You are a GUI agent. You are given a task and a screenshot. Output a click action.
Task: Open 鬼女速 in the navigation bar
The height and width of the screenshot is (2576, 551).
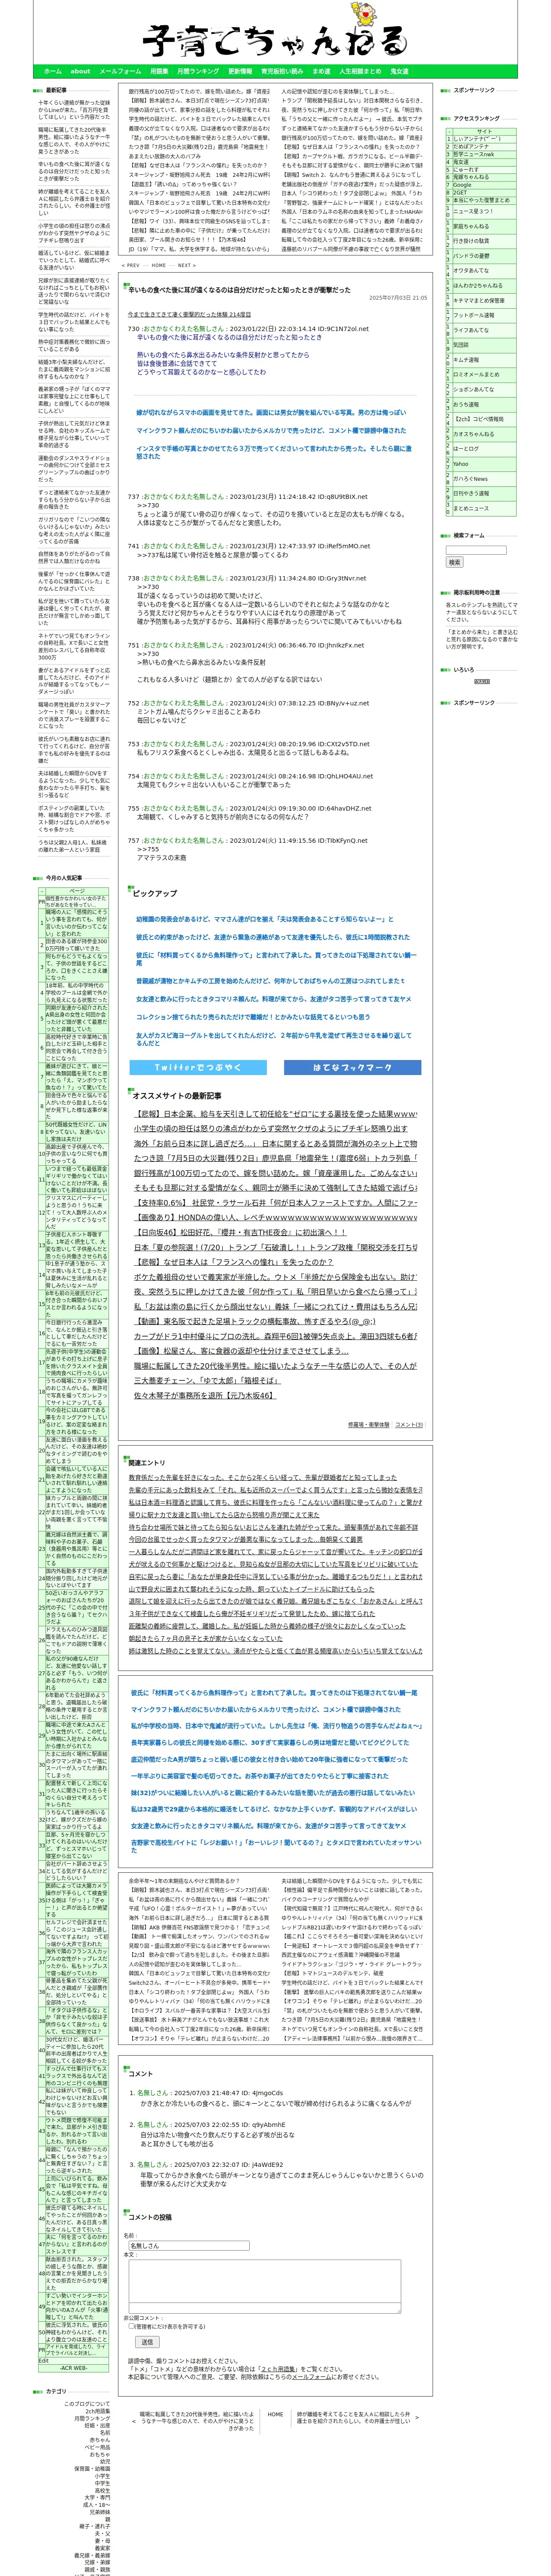click(399, 71)
